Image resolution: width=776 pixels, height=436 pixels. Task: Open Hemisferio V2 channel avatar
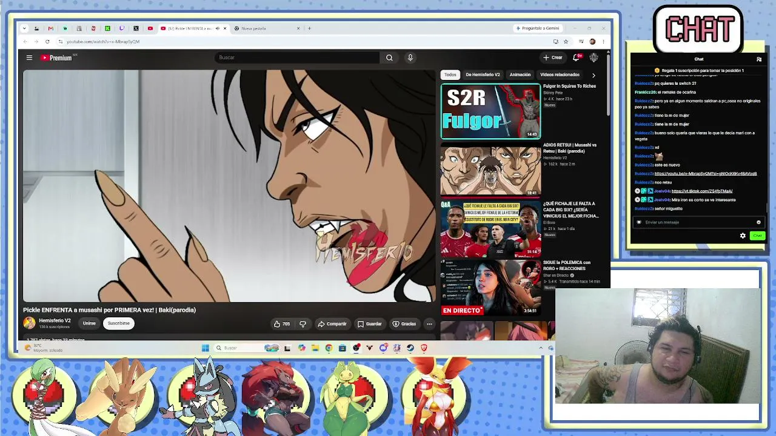tap(29, 323)
